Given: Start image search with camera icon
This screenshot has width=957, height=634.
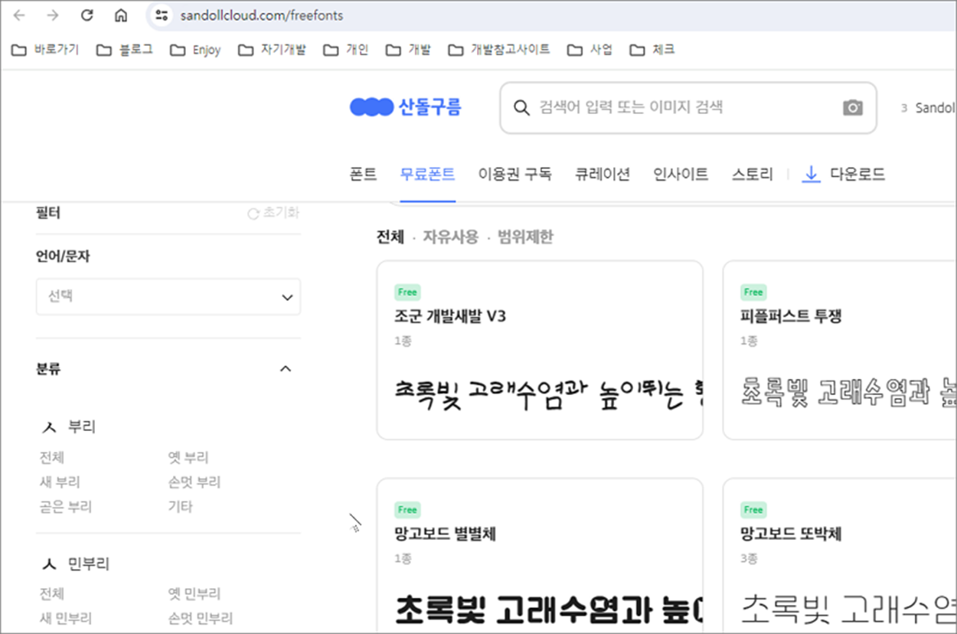Looking at the screenshot, I should click(x=853, y=108).
